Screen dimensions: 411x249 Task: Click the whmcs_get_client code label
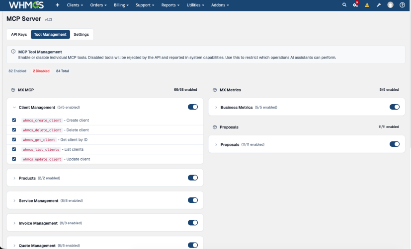coord(39,140)
